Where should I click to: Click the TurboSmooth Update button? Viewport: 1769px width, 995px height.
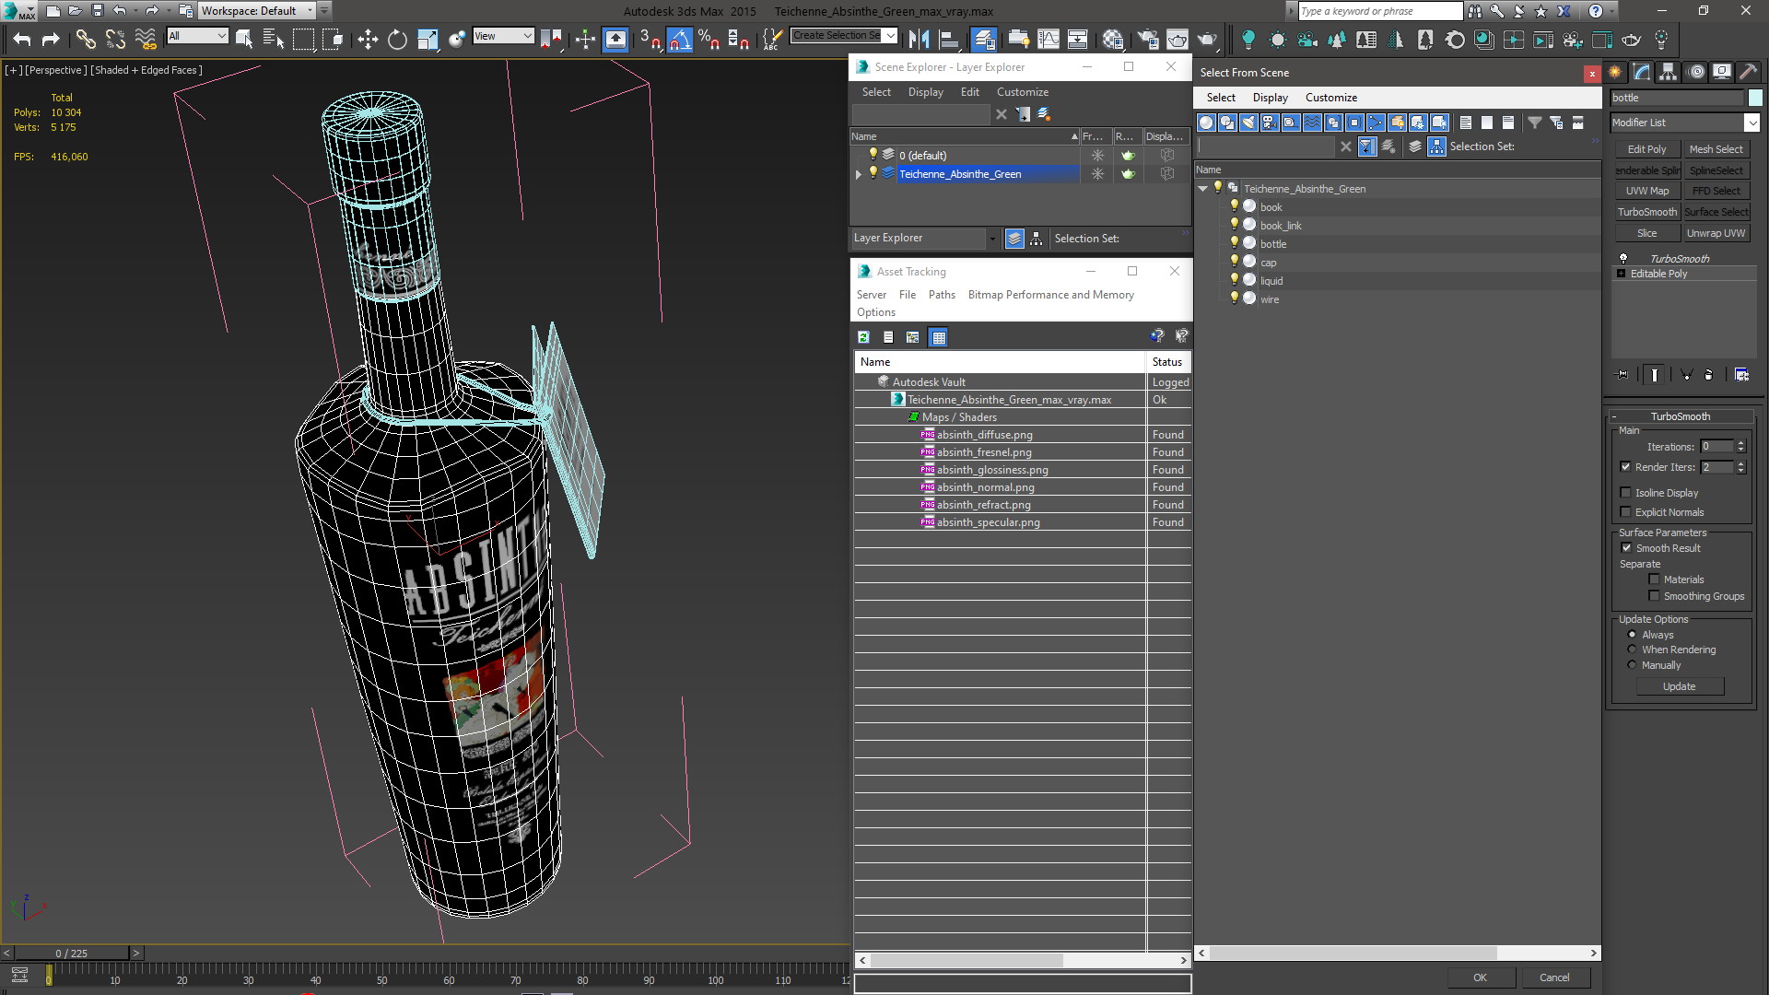[1679, 686]
